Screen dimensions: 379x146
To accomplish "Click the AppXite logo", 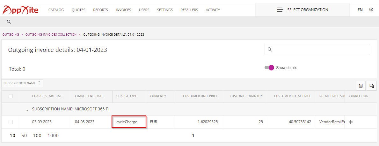I will pyautogui.click(x=20, y=10).
